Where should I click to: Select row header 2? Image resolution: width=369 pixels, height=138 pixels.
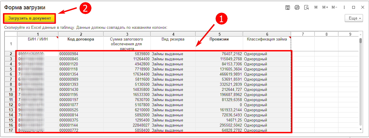click(11, 54)
